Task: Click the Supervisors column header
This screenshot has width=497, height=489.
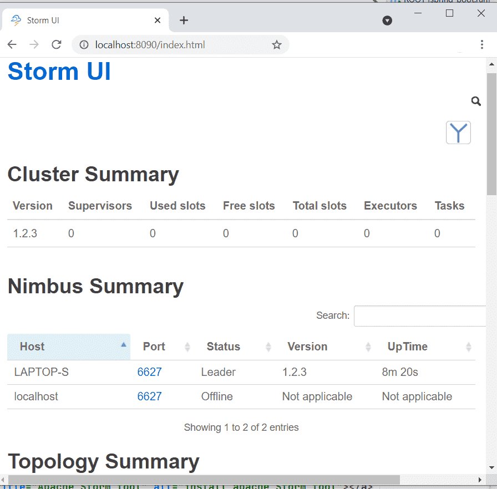Action: click(x=100, y=206)
